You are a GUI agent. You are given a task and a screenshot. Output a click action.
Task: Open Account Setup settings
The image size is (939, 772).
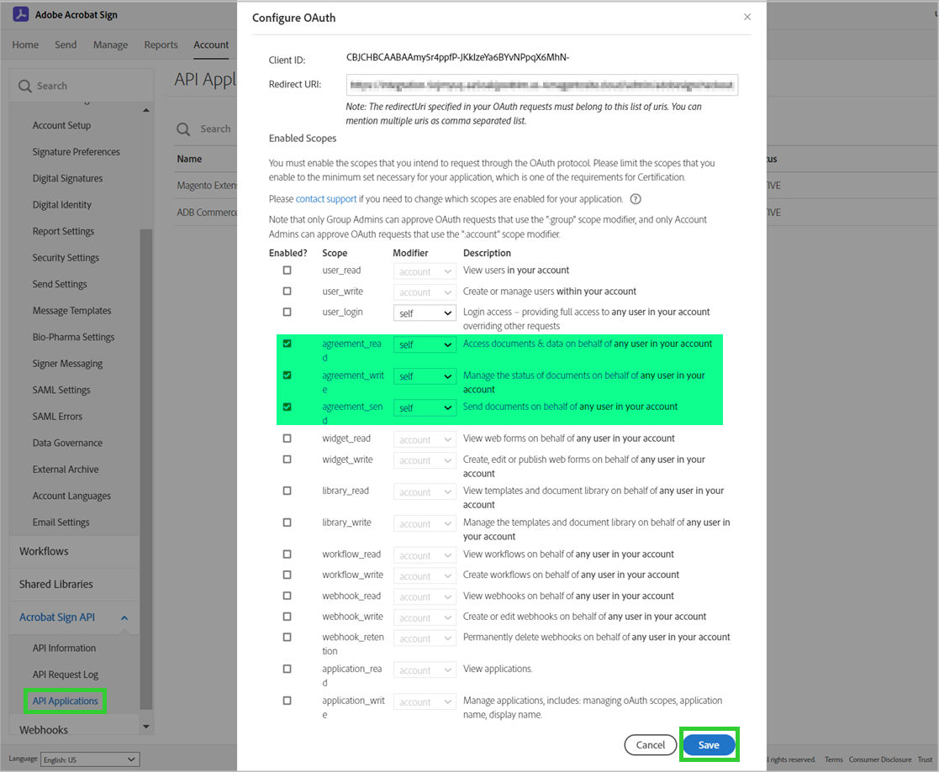(x=61, y=126)
